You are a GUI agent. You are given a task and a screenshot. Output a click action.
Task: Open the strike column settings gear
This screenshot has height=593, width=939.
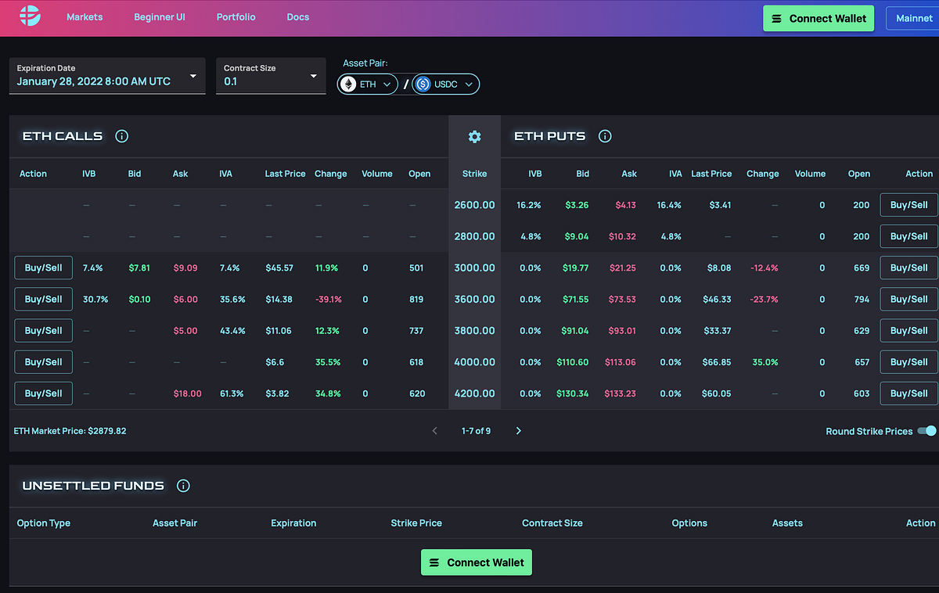click(x=474, y=136)
